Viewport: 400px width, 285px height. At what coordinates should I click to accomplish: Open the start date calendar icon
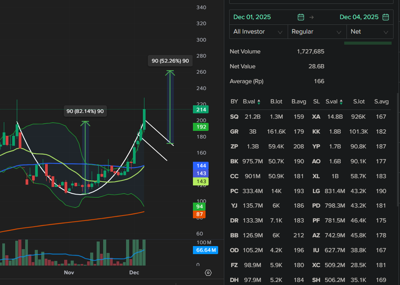301,17
